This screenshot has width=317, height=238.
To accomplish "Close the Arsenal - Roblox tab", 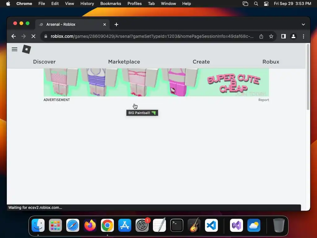I will (x=105, y=24).
